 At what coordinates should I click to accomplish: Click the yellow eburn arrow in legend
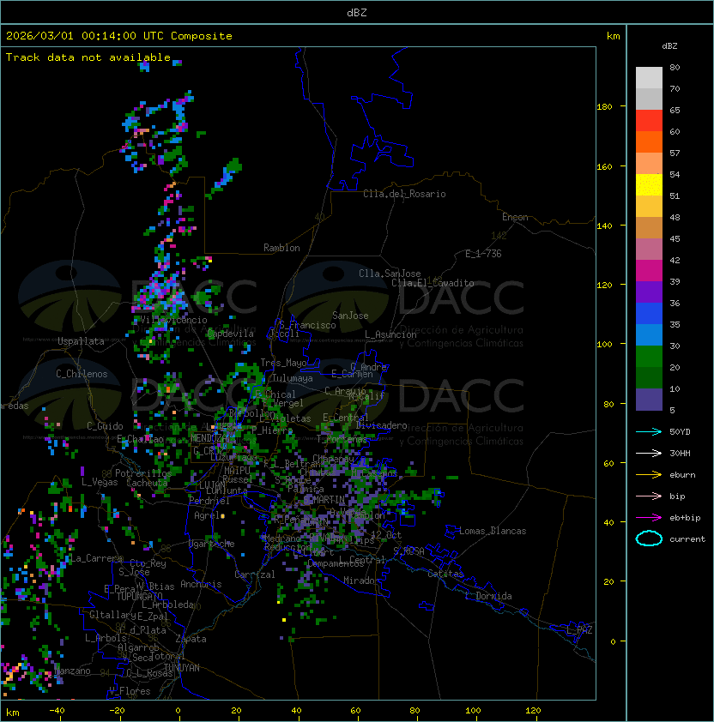click(649, 475)
